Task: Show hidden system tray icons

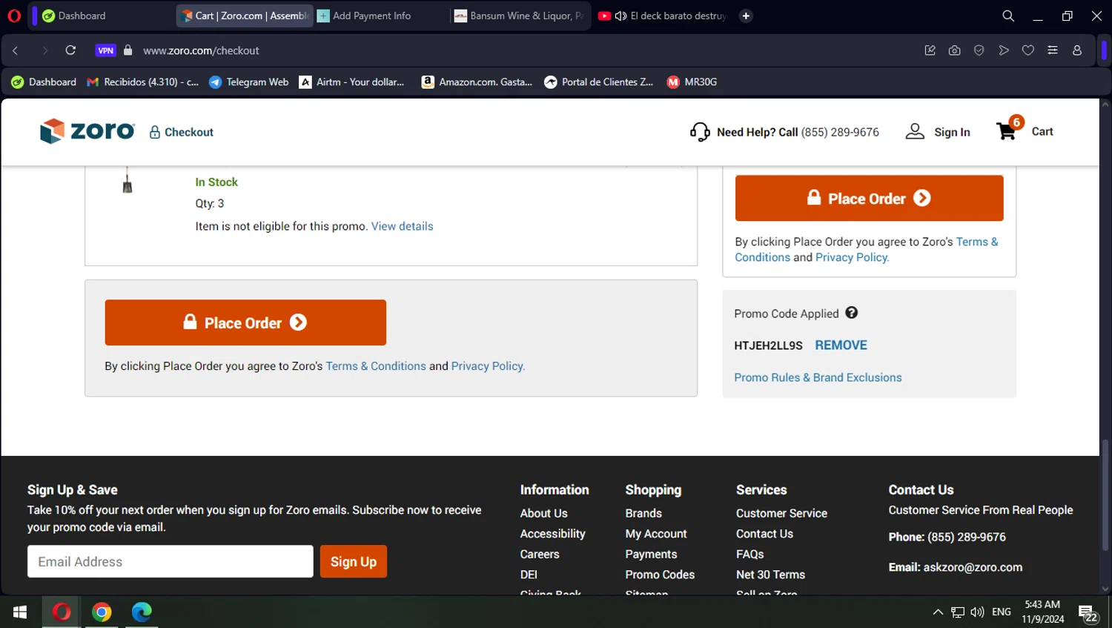Action: (x=938, y=612)
